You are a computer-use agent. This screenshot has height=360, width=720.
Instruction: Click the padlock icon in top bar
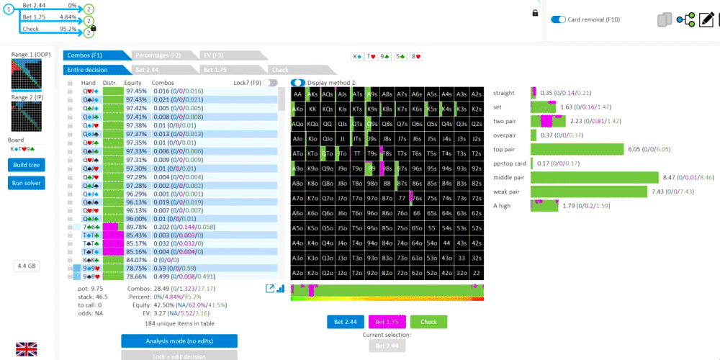point(535,13)
